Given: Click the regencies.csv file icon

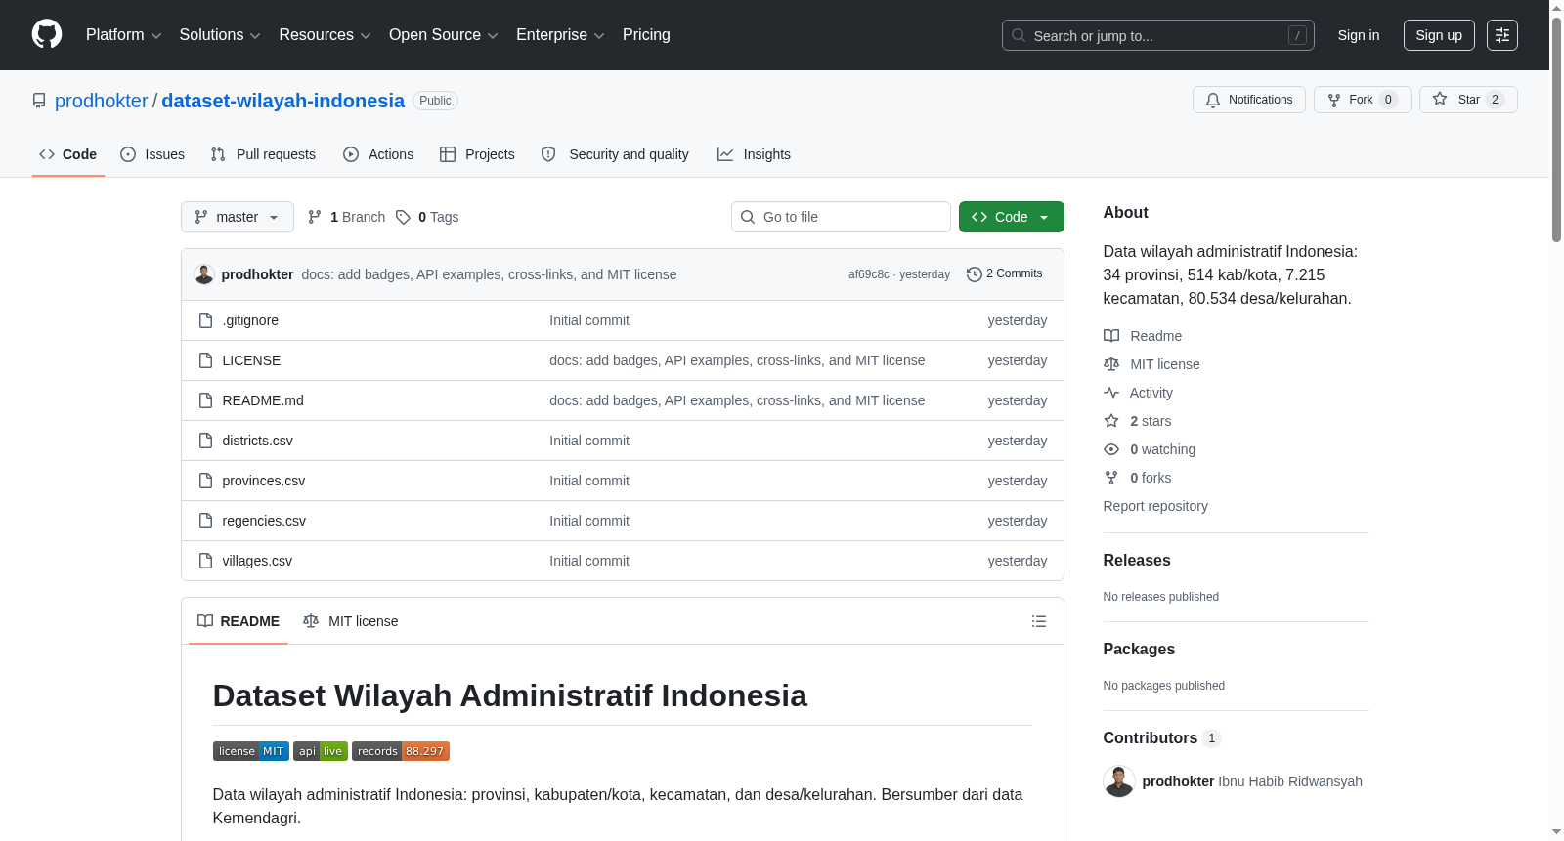Looking at the screenshot, I should (x=205, y=521).
